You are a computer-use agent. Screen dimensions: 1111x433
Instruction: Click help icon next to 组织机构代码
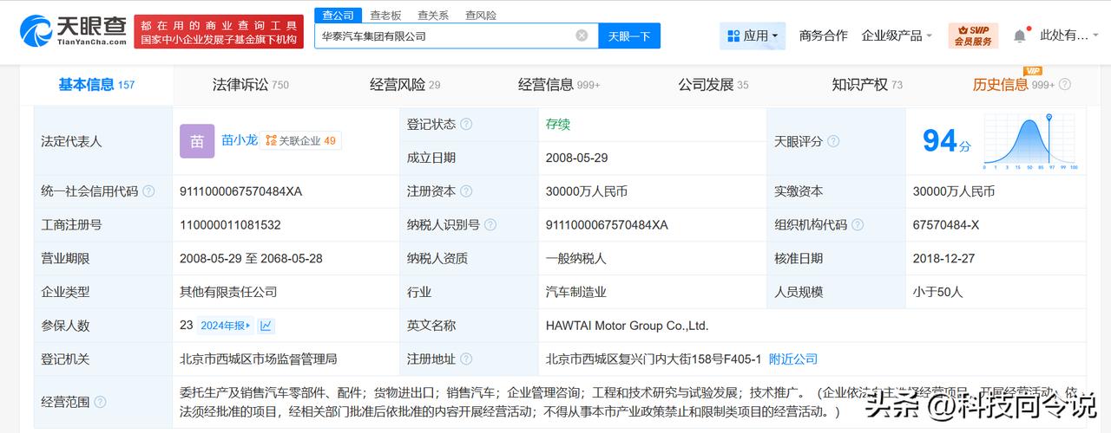(x=858, y=225)
